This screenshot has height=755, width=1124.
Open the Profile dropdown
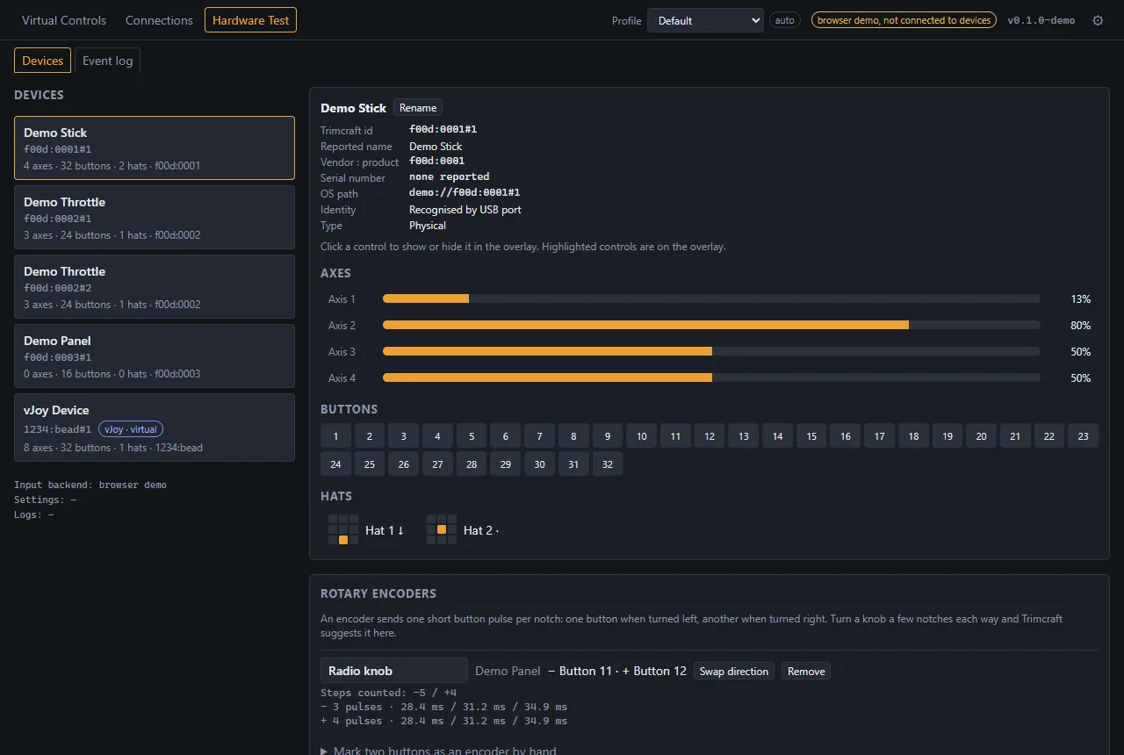point(705,20)
